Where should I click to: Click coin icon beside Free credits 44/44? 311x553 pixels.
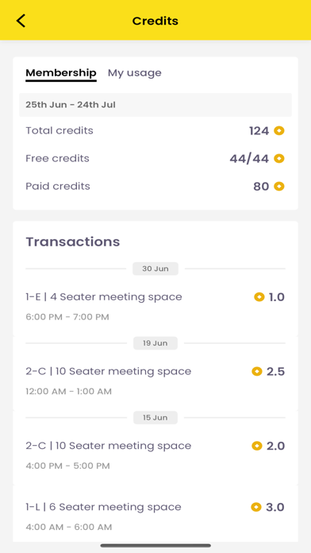click(279, 159)
